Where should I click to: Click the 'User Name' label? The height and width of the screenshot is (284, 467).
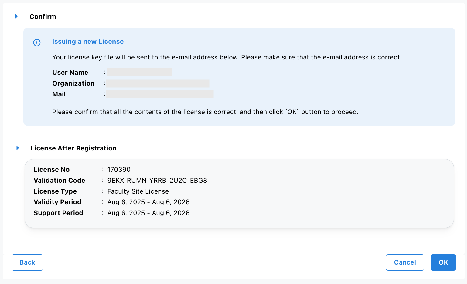click(x=70, y=73)
